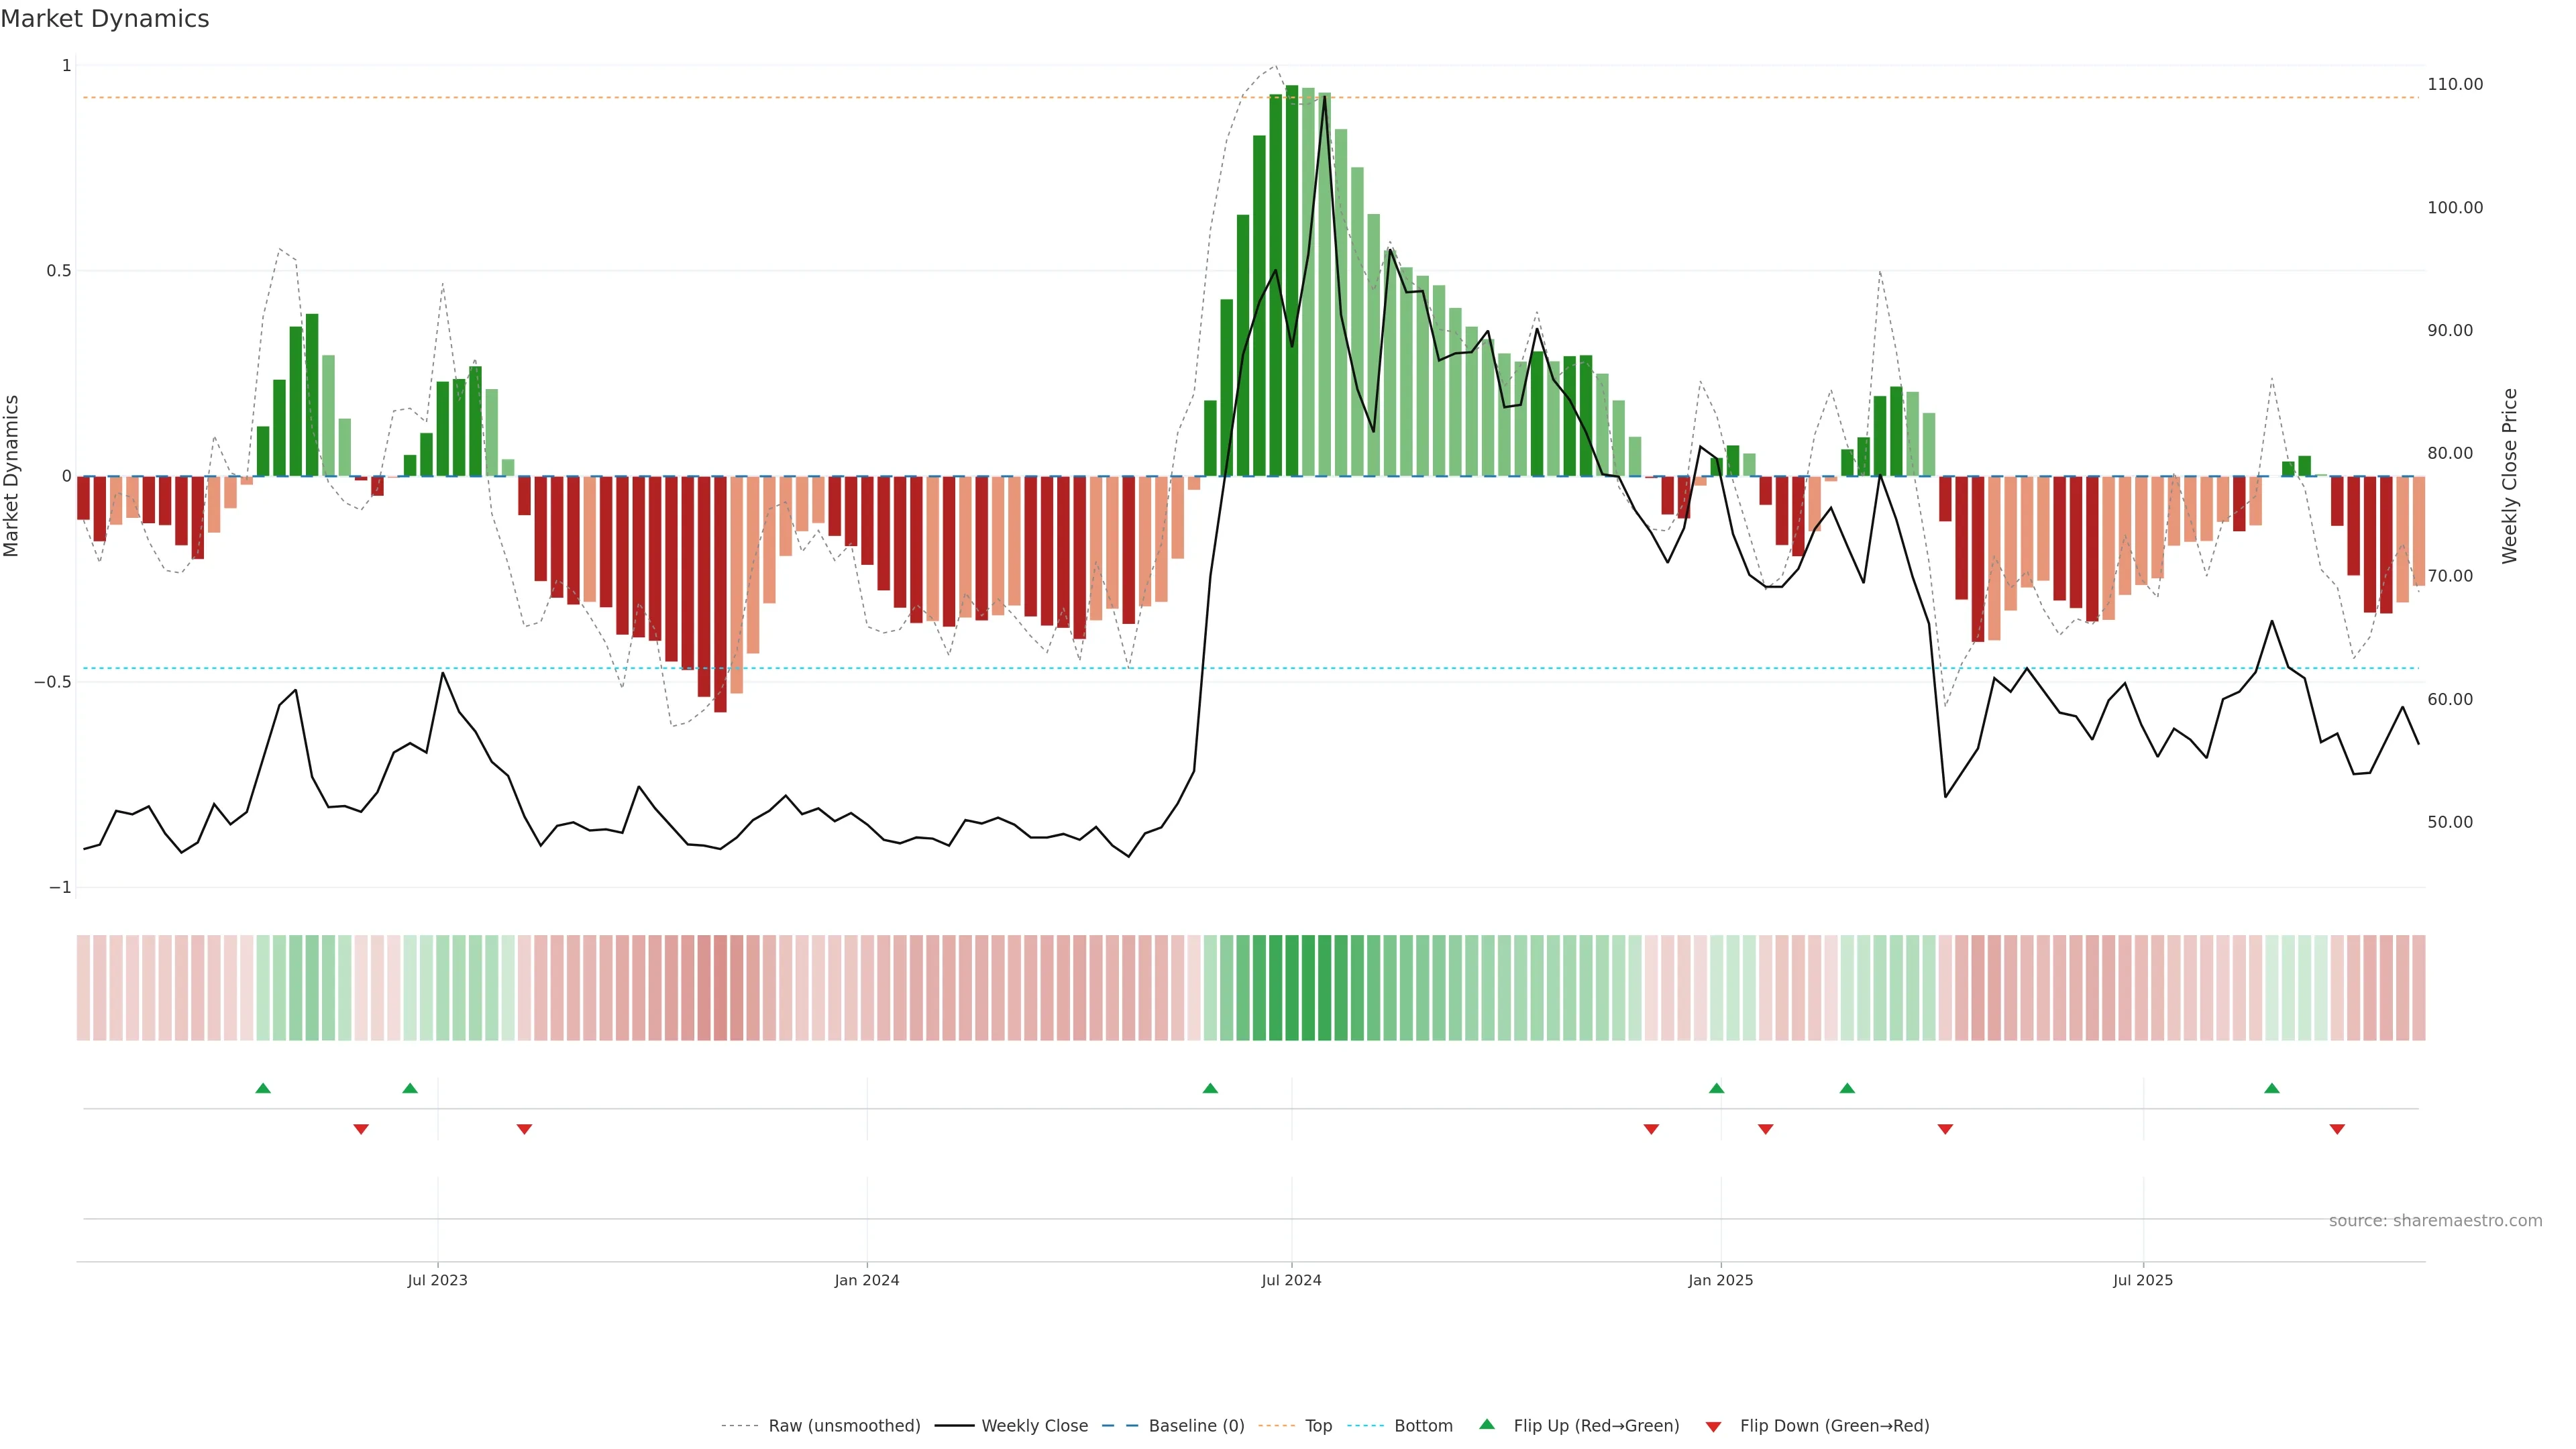Hide the Baseline (0) legend series
This screenshot has height=1449, width=2576.
point(1196,1426)
